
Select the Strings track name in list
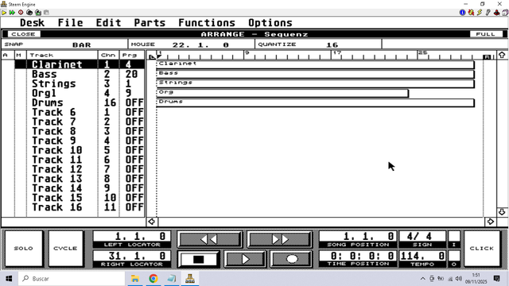53,83
